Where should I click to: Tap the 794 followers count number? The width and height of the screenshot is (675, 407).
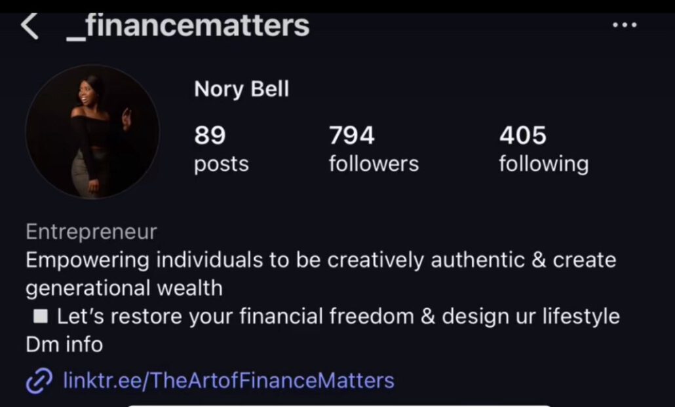pyautogui.click(x=351, y=135)
